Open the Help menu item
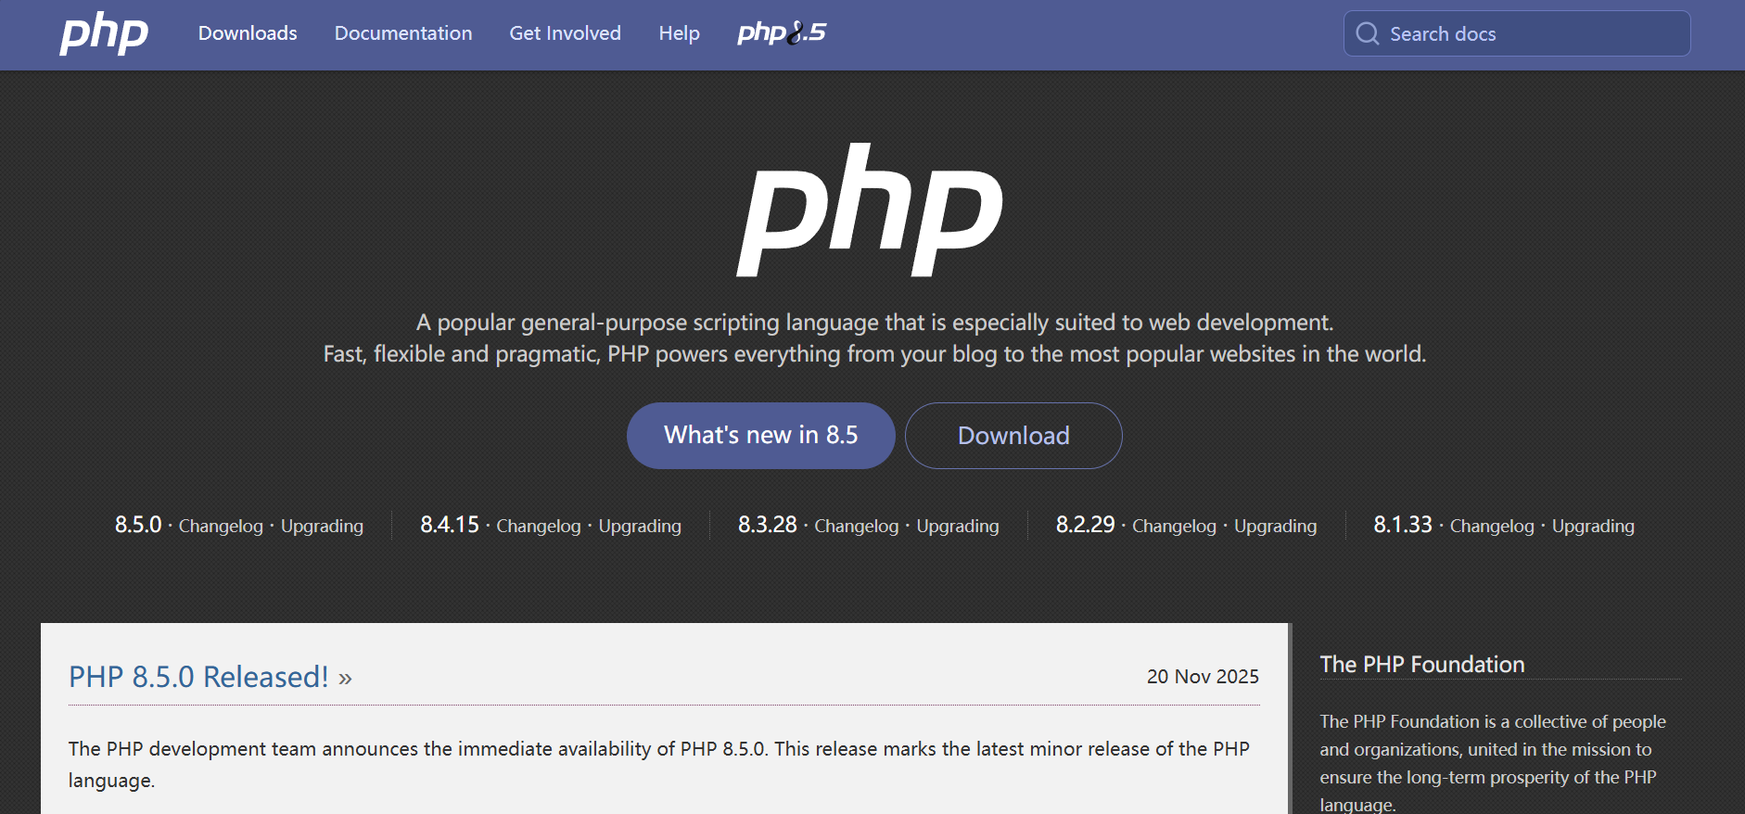Image resolution: width=1745 pixels, height=814 pixels. click(x=680, y=33)
